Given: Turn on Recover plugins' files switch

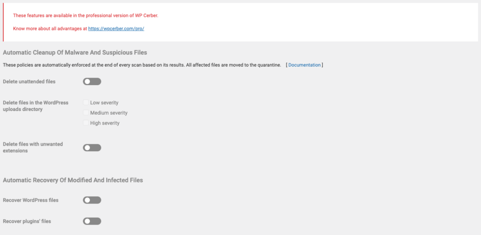Looking at the screenshot, I should (92, 221).
